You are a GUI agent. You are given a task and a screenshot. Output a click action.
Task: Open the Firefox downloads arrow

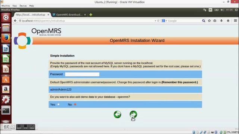pos(221,21)
